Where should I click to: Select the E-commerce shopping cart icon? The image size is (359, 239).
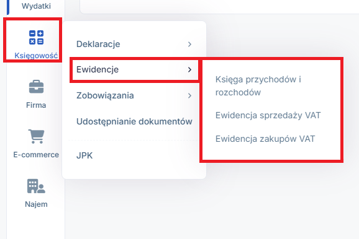36,136
